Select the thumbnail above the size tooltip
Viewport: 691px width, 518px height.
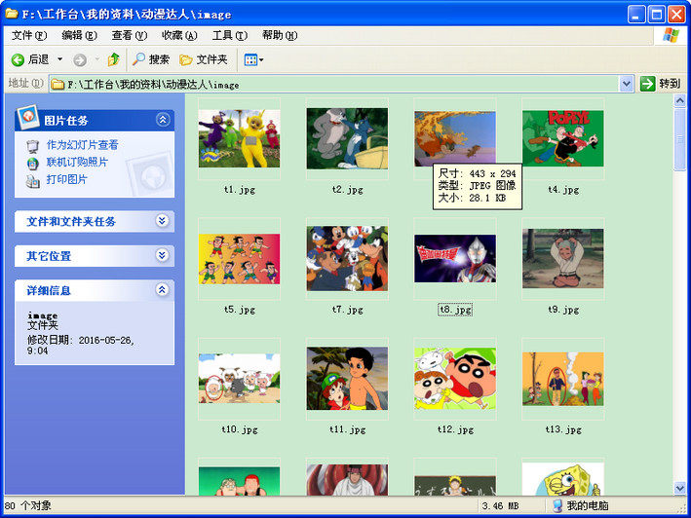455,138
